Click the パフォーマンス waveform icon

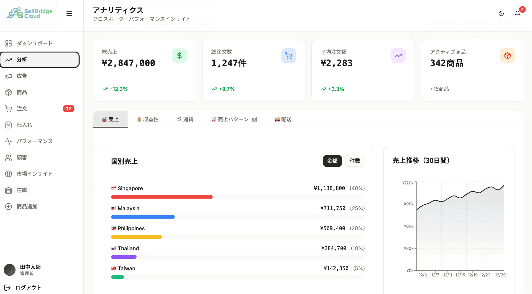tap(9, 141)
